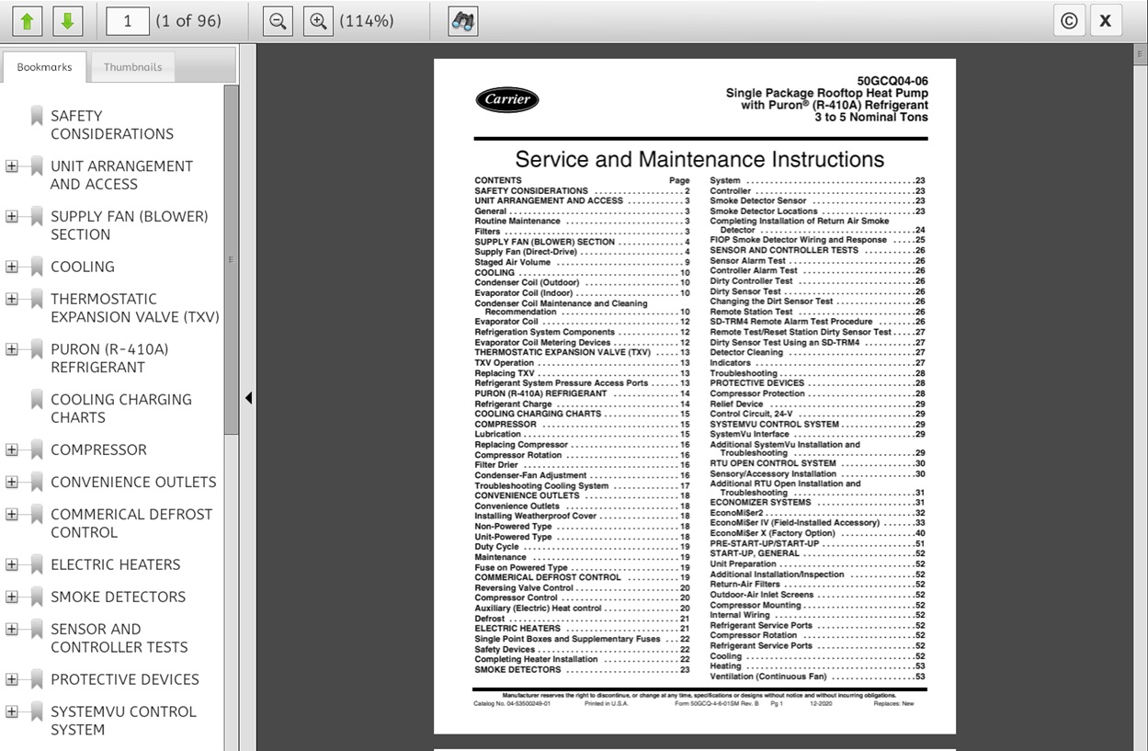This screenshot has height=751, width=1148.
Task: Expand the COOLING bookmark tree node
Action: coord(12,267)
